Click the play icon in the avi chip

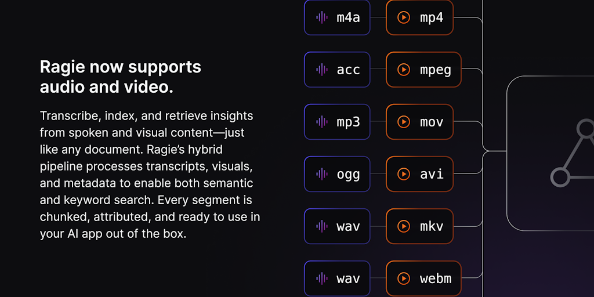click(403, 174)
